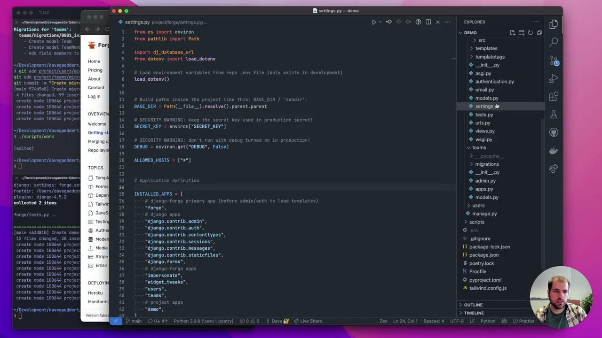Open the run options dropdown arrow

[x=380, y=22]
